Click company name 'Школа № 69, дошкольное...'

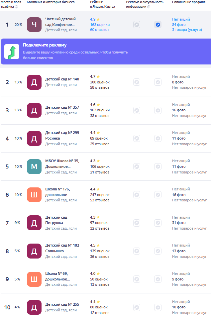click(x=57, y=276)
